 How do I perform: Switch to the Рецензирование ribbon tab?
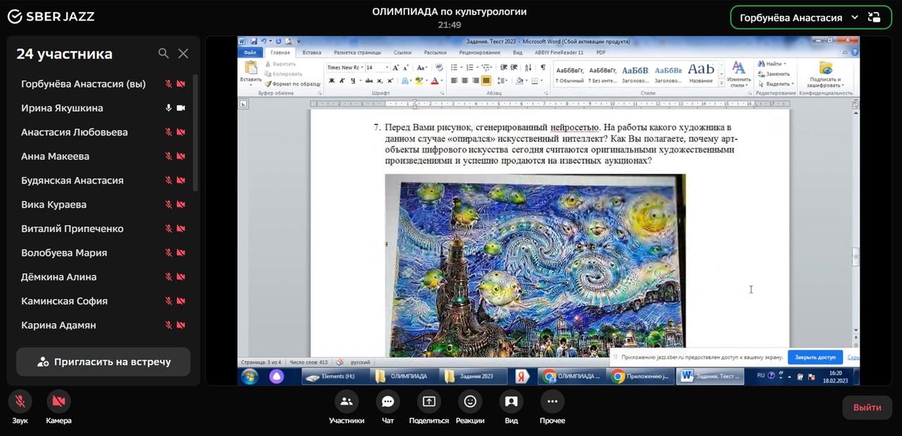coord(479,53)
